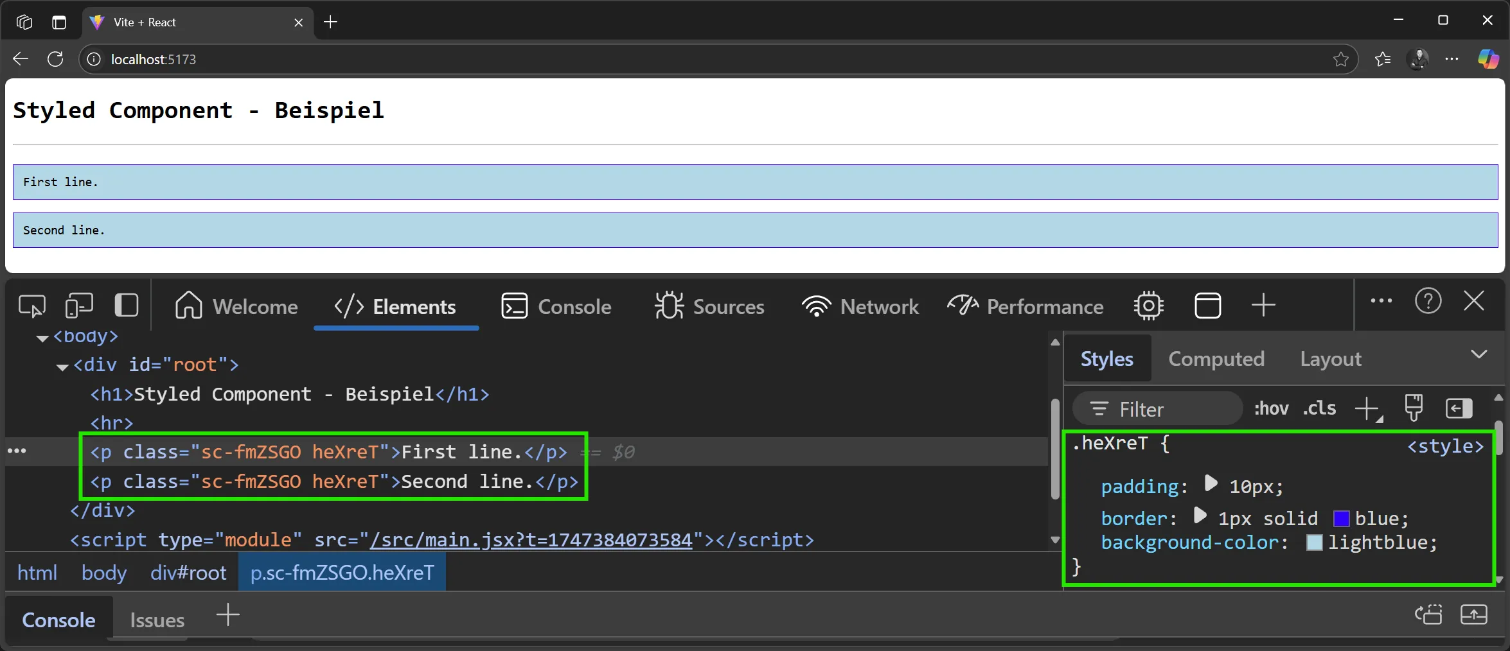This screenshot has width=1510, height=651.
Task: Toggle rendering emulations brush icon
Action: click(x=1414, y=408)
